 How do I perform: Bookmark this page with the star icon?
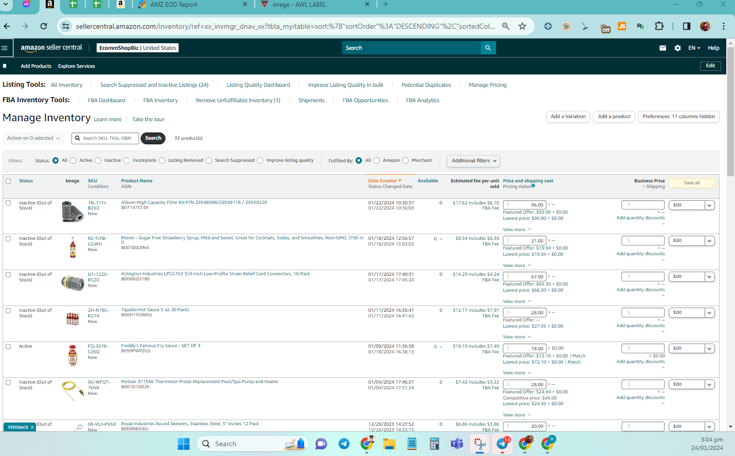click(522, 26)
